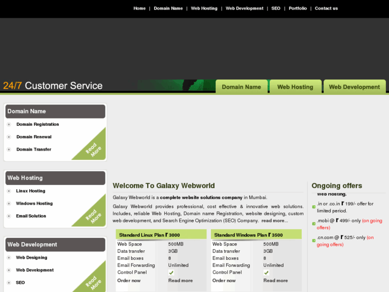Click 'read more...' after company description
Screen dimensions: 389x292
(274, 221)
